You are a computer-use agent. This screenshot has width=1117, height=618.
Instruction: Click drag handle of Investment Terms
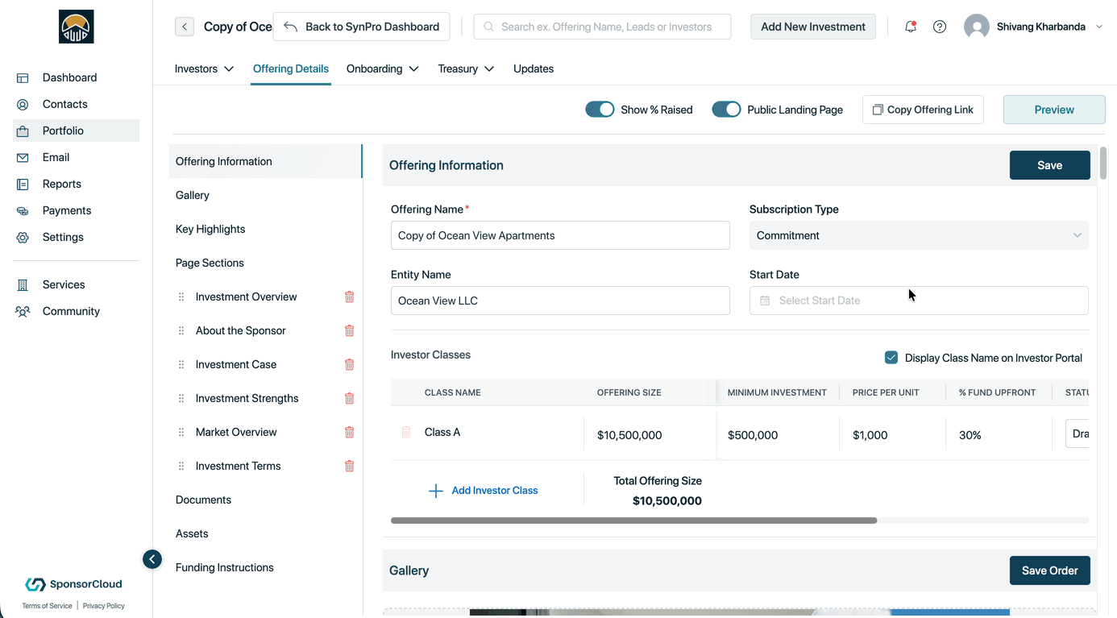[181, 466]
